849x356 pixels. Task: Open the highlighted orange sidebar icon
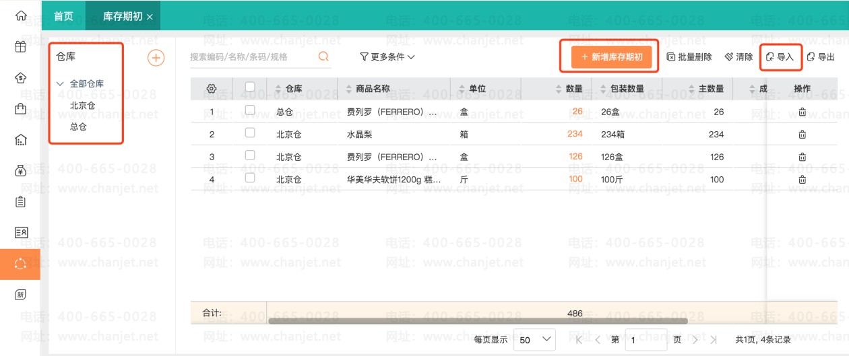(x=20, y=264)
